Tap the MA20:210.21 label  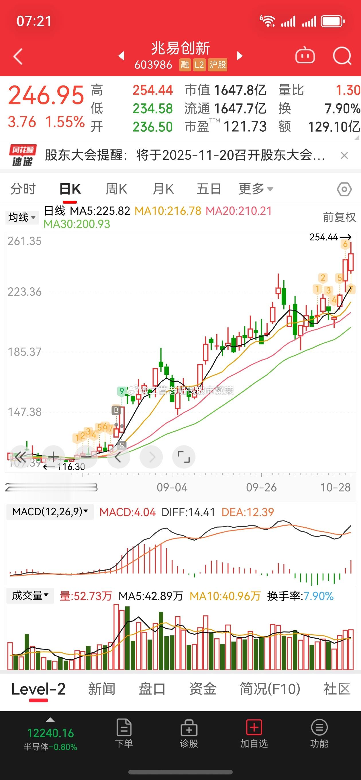point(239,211)
